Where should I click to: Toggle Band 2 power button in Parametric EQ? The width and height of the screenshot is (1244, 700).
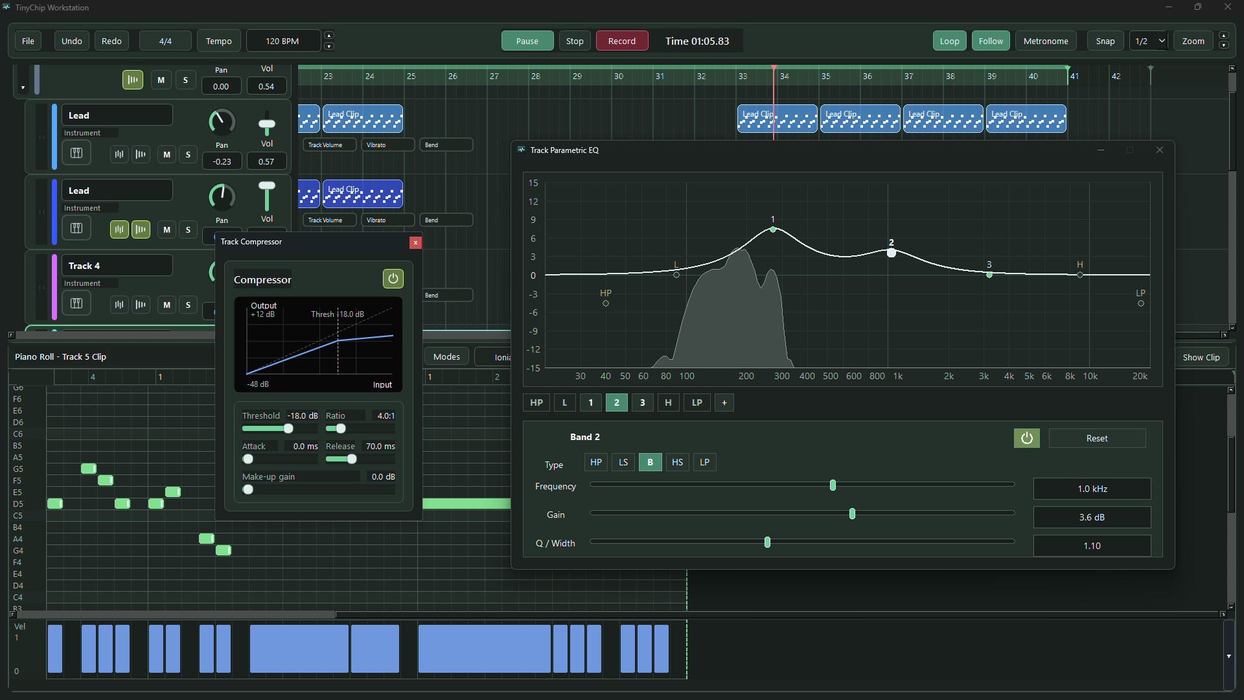(1026, 438)
